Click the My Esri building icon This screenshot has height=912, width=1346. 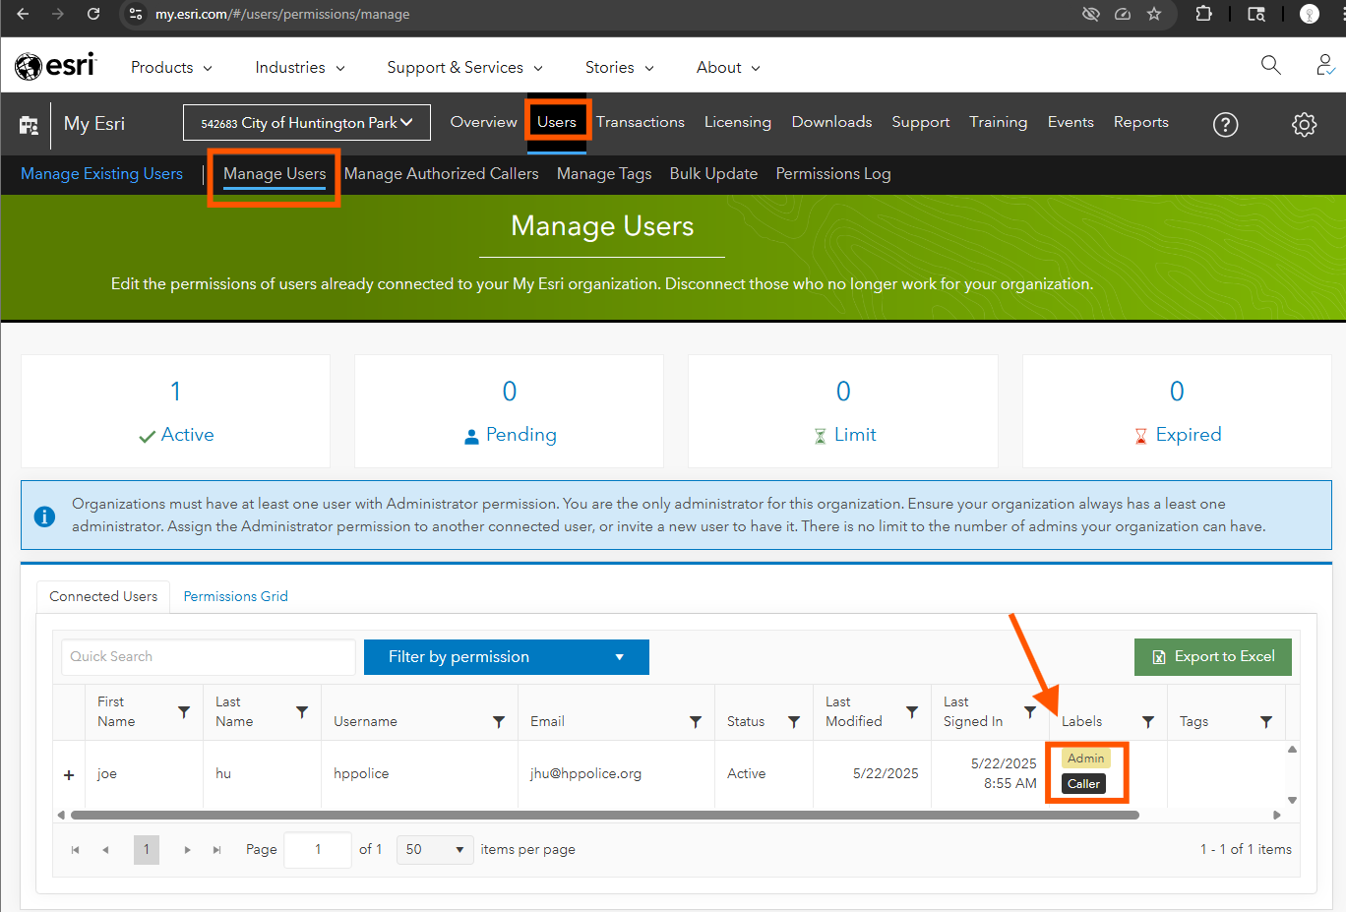pyautogui.click(x=29, y=125)
